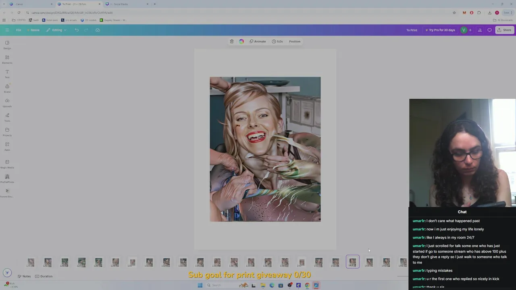This screenshot has width=516, height=290.
Task: Open the Brand side panel
Action: pyautogui.click(x=7, y=88)
